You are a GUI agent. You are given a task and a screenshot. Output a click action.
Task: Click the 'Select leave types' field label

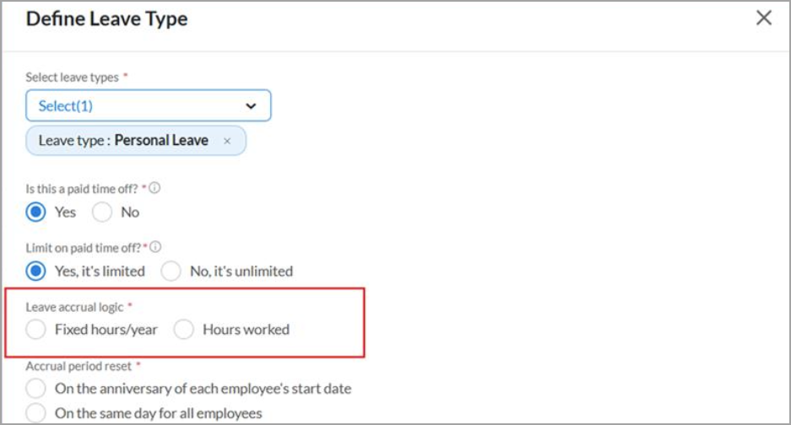[x=73, y=77]
